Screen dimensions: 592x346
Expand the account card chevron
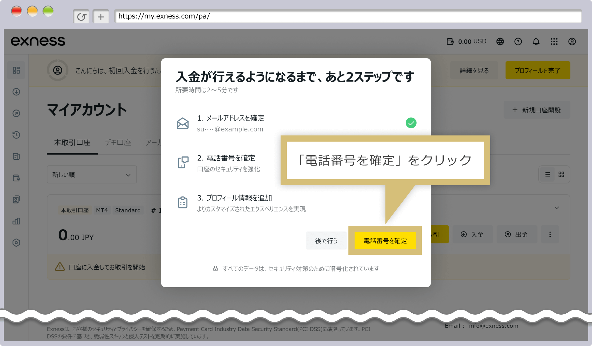point(557,208)
